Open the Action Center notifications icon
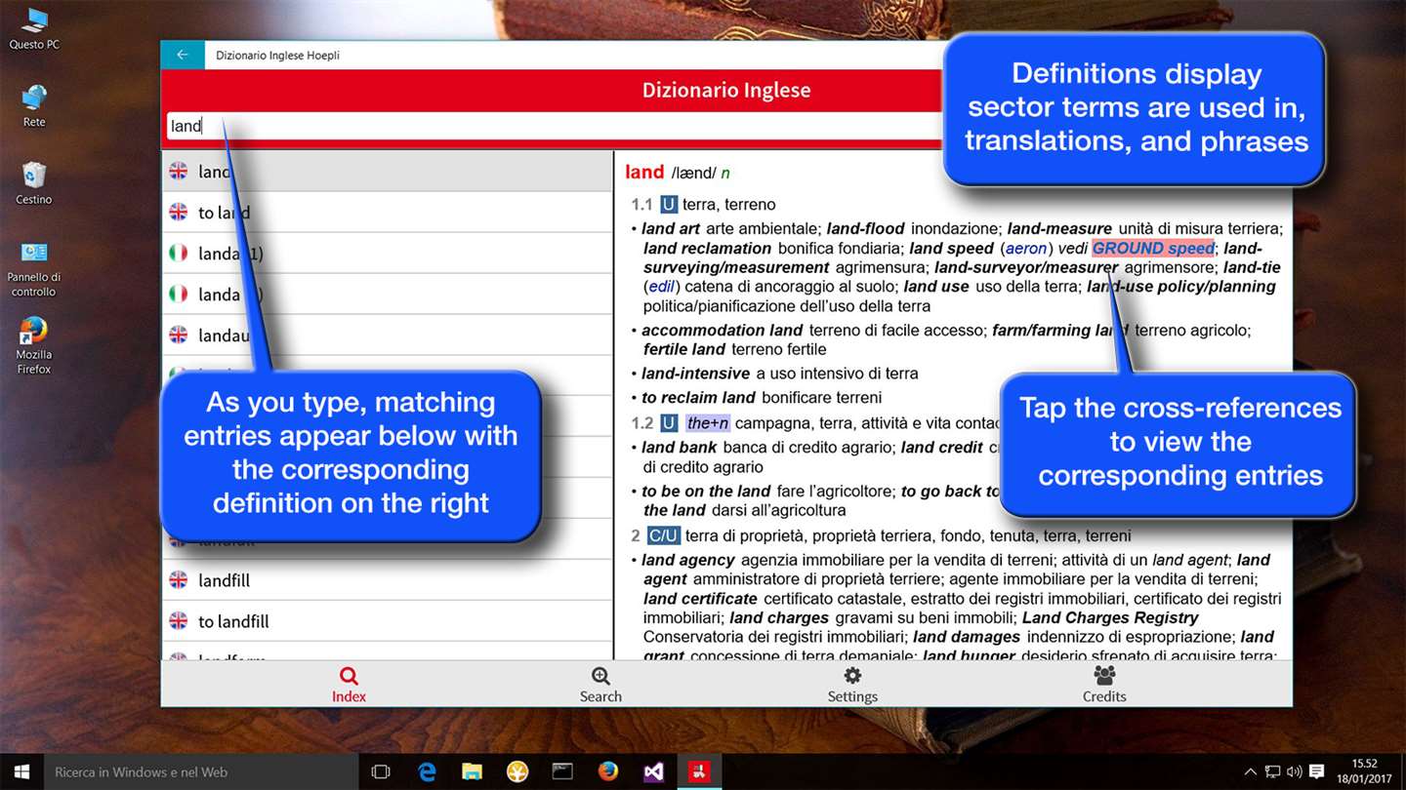The image size is (1406, 790). pyautogui.click(x=1317, y=771)
